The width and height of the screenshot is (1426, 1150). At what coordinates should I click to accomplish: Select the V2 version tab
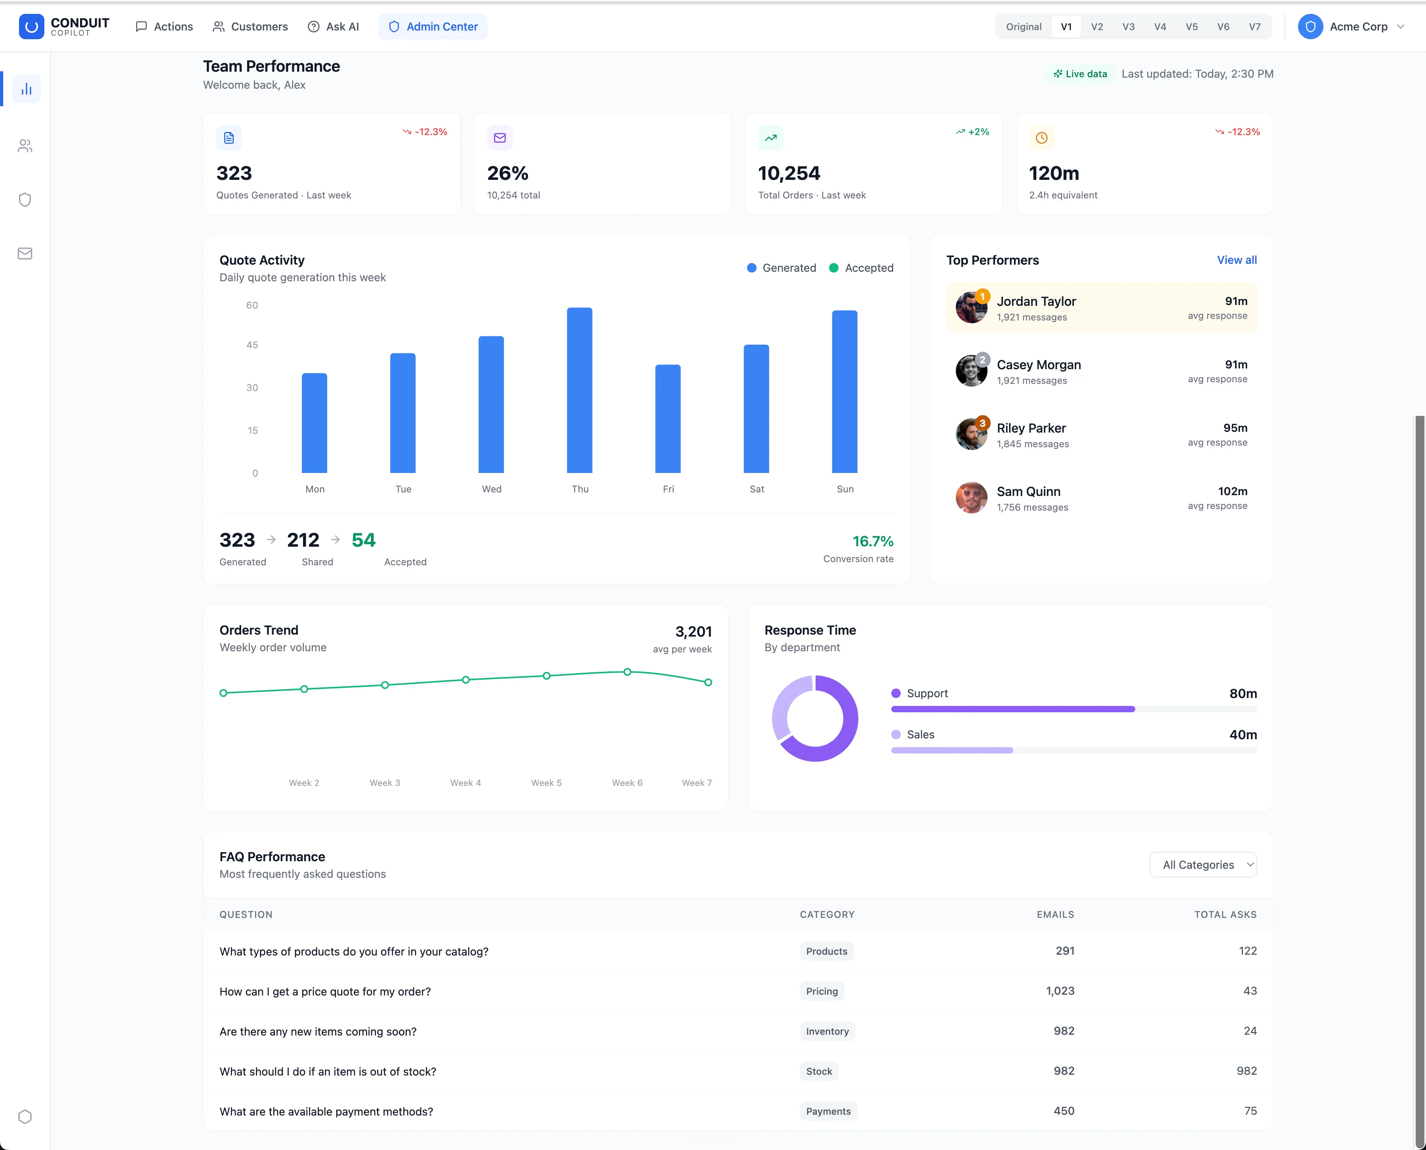pos(1098,27)
